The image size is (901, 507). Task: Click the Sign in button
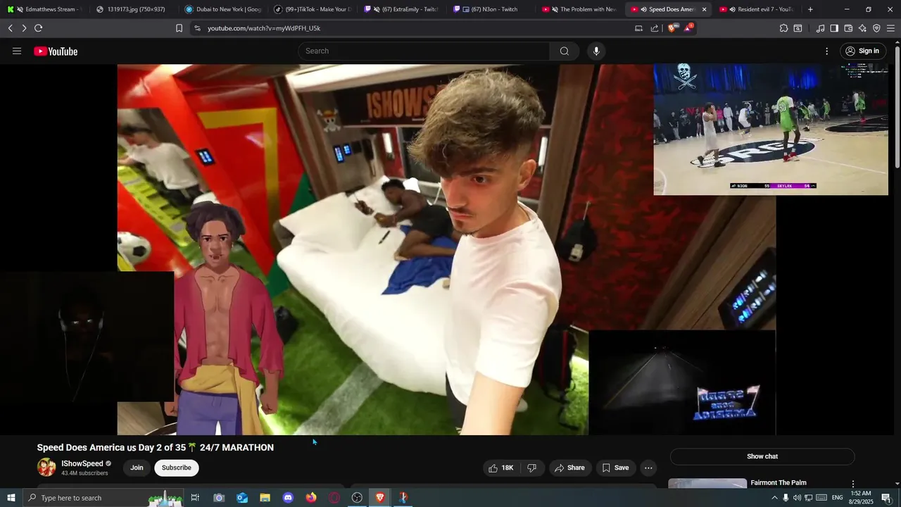pyautogui.click(x=863, y=51)
